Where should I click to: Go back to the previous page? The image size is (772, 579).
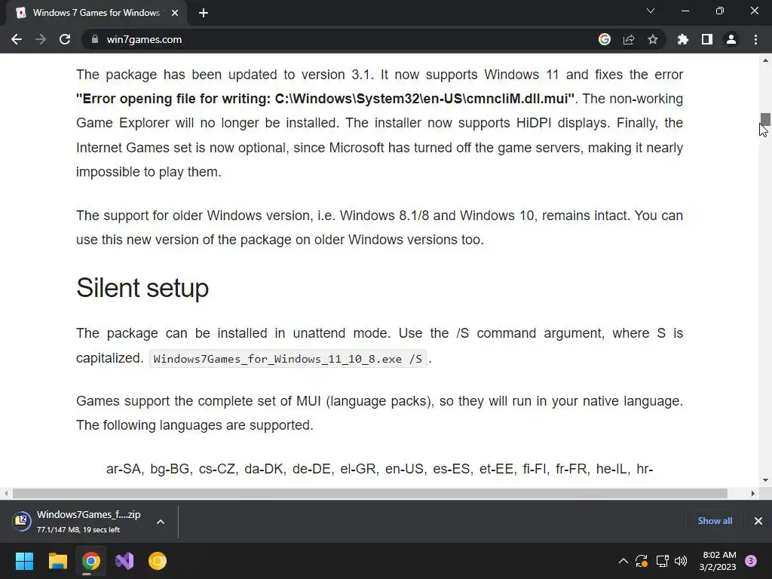17,39
